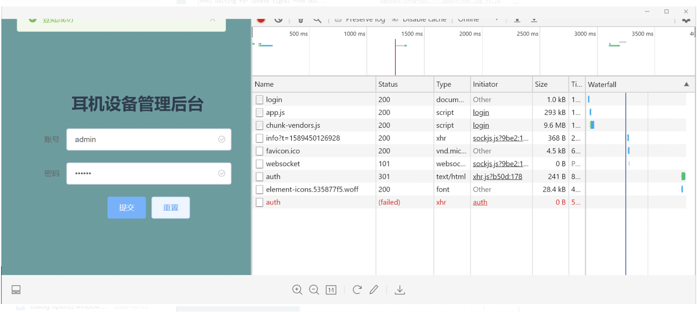Select the websocket request row
Screen dimensions: 697x312
pyautogui.click(x=469, y=164)
